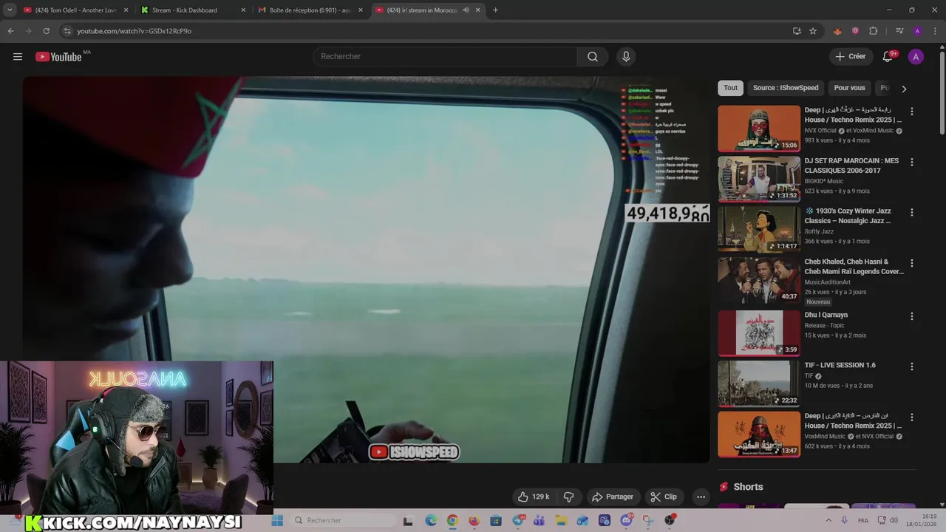Screen dimensions: 946x532
Task: Open Cheb Khaled, Cheb Hasni video title
Action: point(854,266)
